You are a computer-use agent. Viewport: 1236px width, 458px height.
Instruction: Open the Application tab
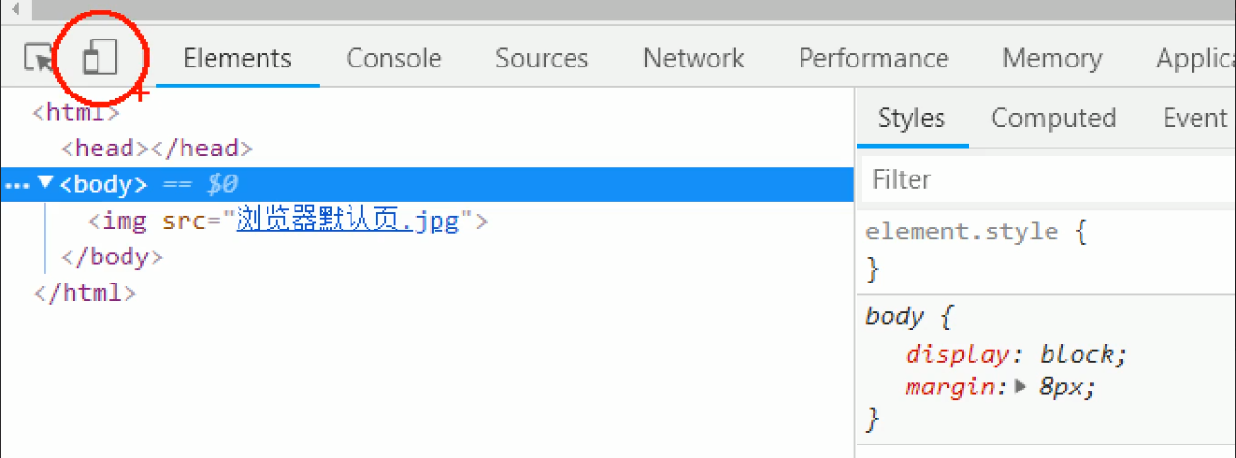1195,58
